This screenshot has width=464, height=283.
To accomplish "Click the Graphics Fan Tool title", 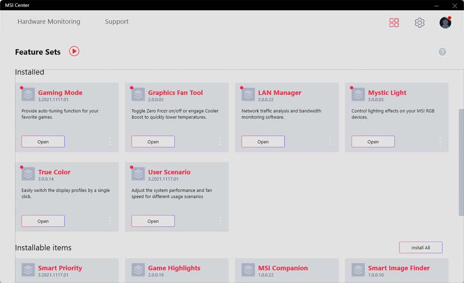I will (x=175, y=93).
